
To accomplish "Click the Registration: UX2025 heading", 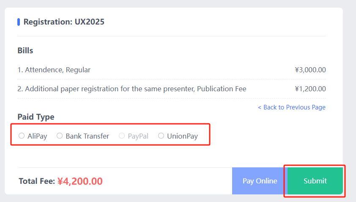I will [64, 22].
